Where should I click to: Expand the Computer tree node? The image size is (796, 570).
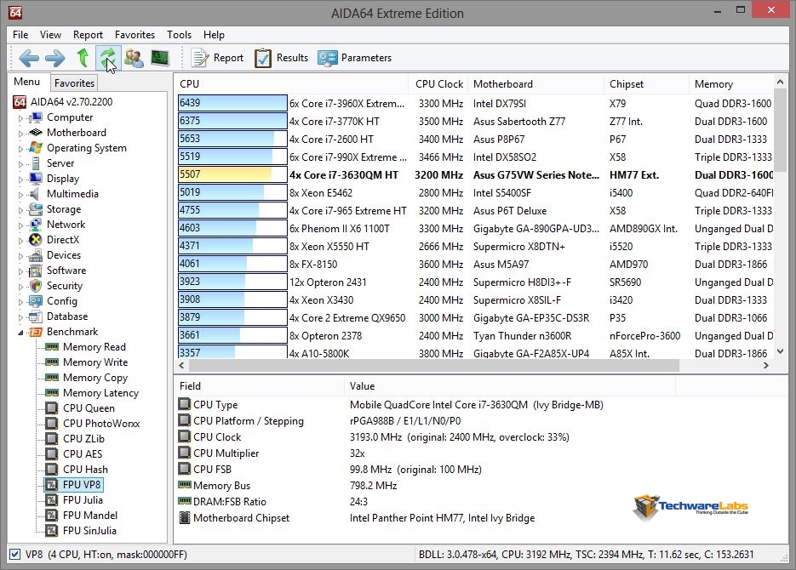[20, 118]
